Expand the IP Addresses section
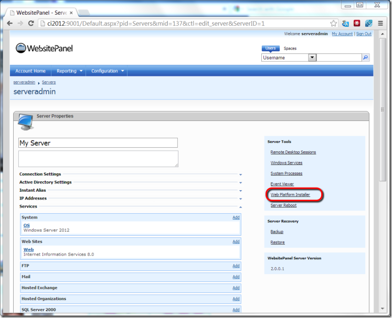The image size is (392, 318). [x=240, y=199]
